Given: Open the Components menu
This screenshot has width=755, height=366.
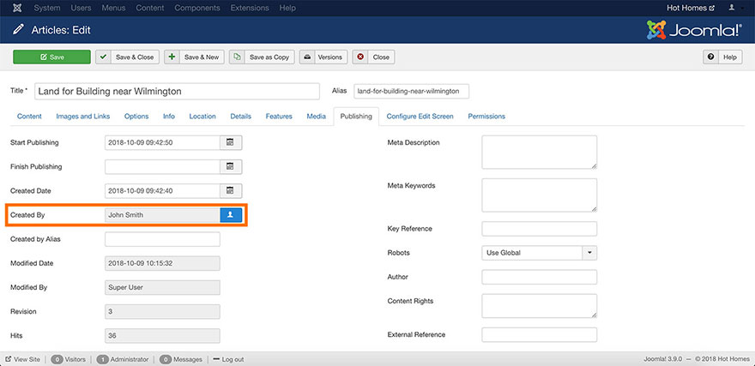Looking at the screenshot, I should click(196, 8).
